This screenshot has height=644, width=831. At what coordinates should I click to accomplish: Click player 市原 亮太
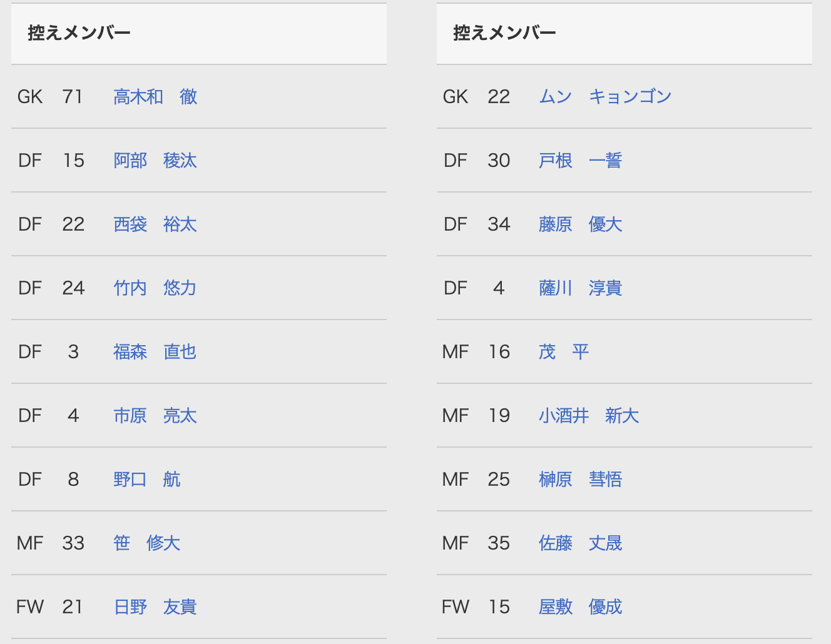(x=155, y=416)
